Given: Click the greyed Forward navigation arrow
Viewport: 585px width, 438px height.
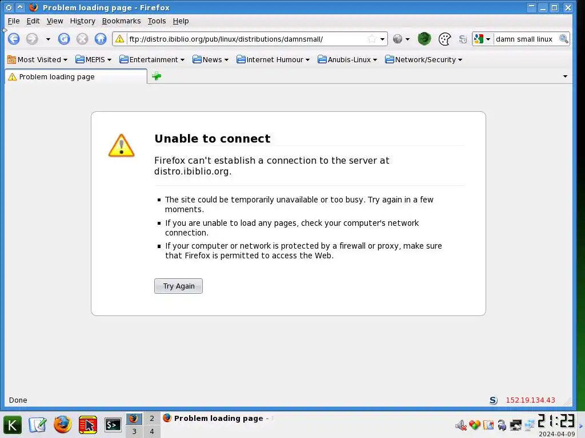Looking at the screenshot, I should 32,39.
